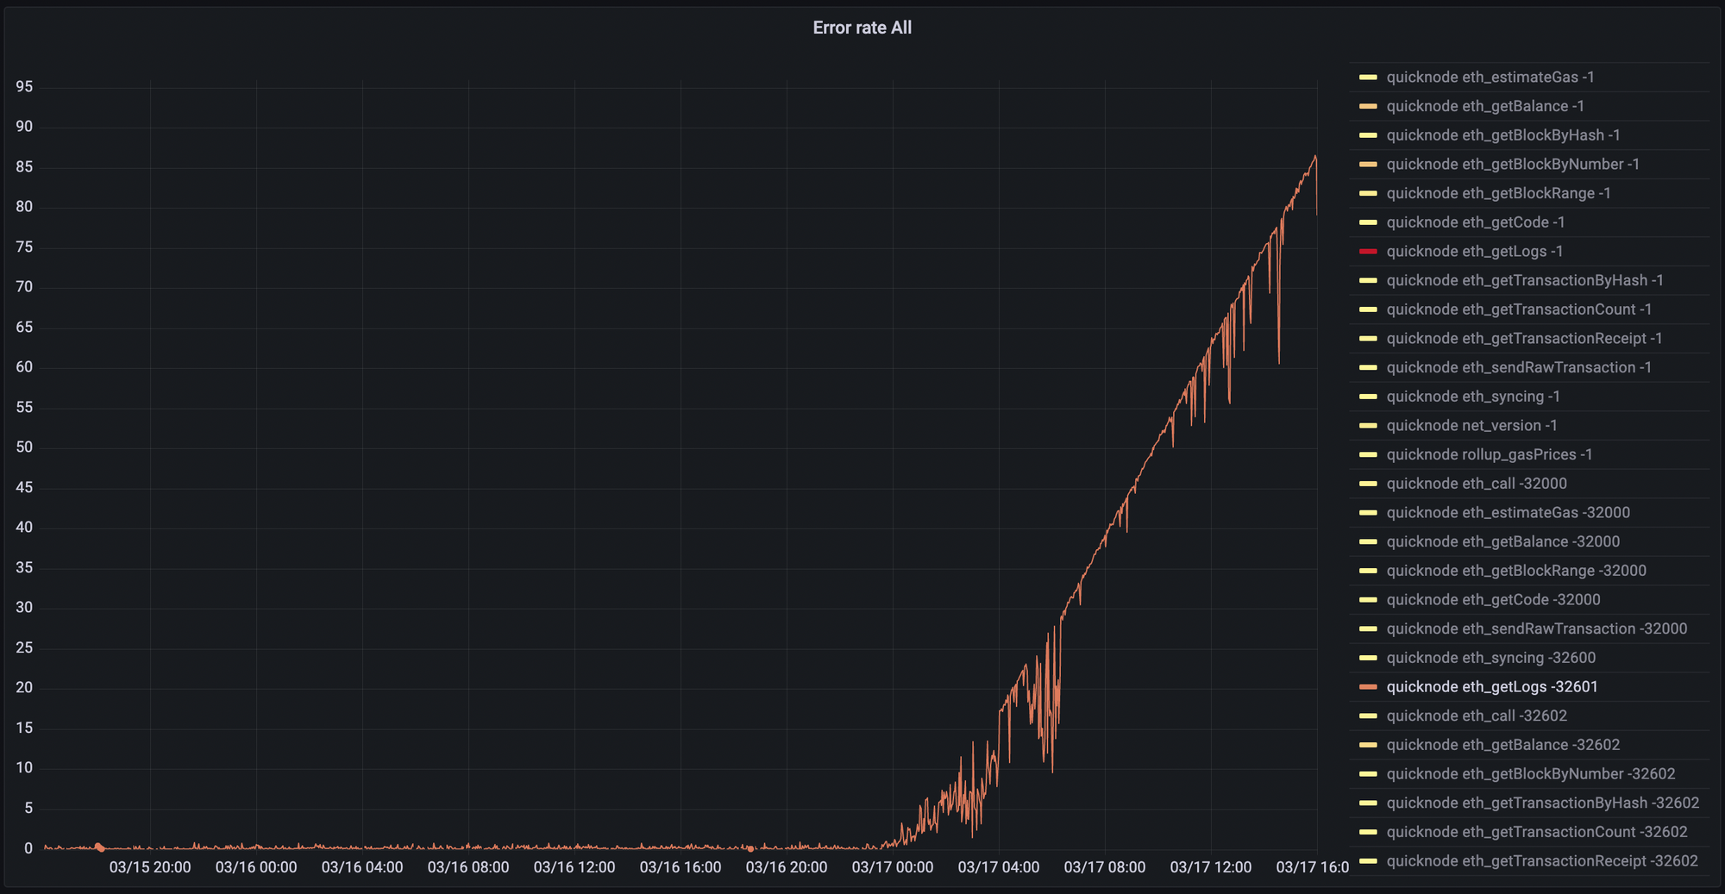This screenshot has height=894, width=1725.
Task: Click the 03/17 00:00 time axis label
Action: [x=893, y=867]
